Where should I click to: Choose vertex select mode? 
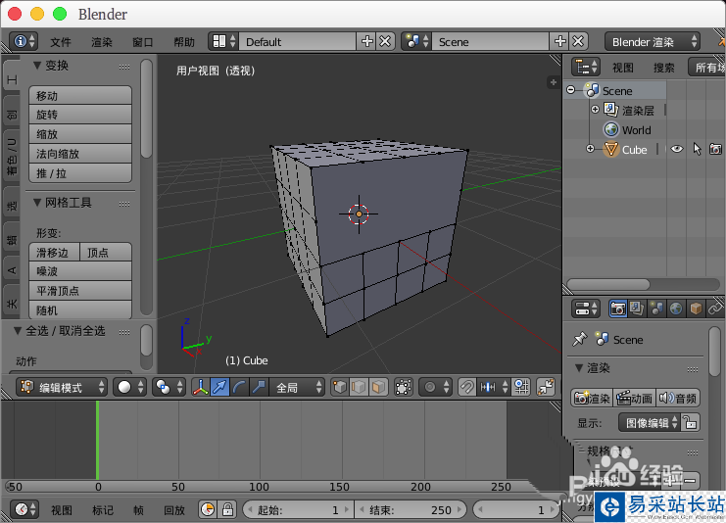click(340, 387)
